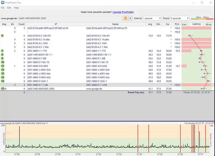This screenshot has width=215, height=156.
Task: Click the PingPlotter app icon in title bar
Action: point(3,2)
